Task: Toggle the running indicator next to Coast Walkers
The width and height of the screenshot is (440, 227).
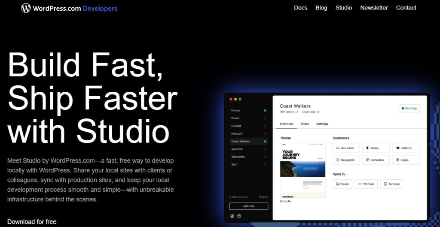Action: [x=265, y=141]
